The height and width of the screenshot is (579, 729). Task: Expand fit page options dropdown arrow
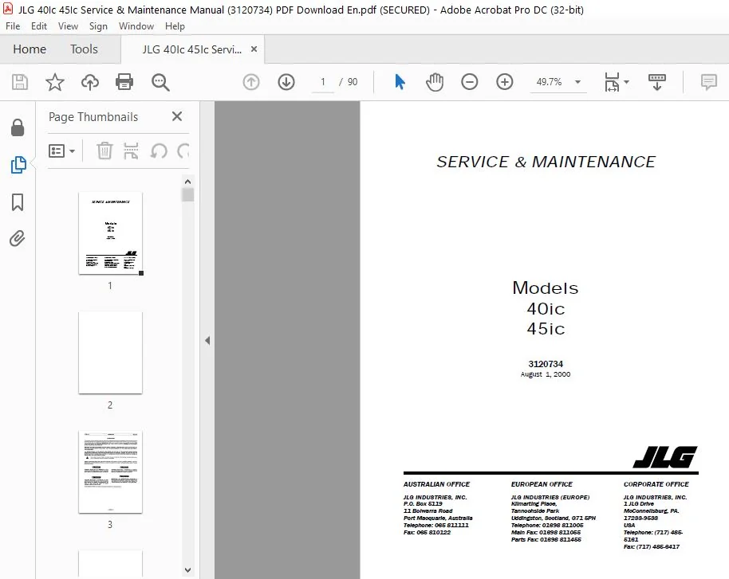click(626, 82)
